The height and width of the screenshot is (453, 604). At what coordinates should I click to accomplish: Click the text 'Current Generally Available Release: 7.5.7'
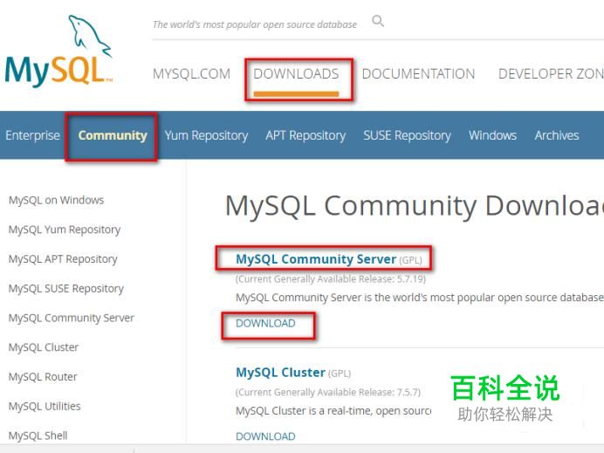[x=328, y=392]
